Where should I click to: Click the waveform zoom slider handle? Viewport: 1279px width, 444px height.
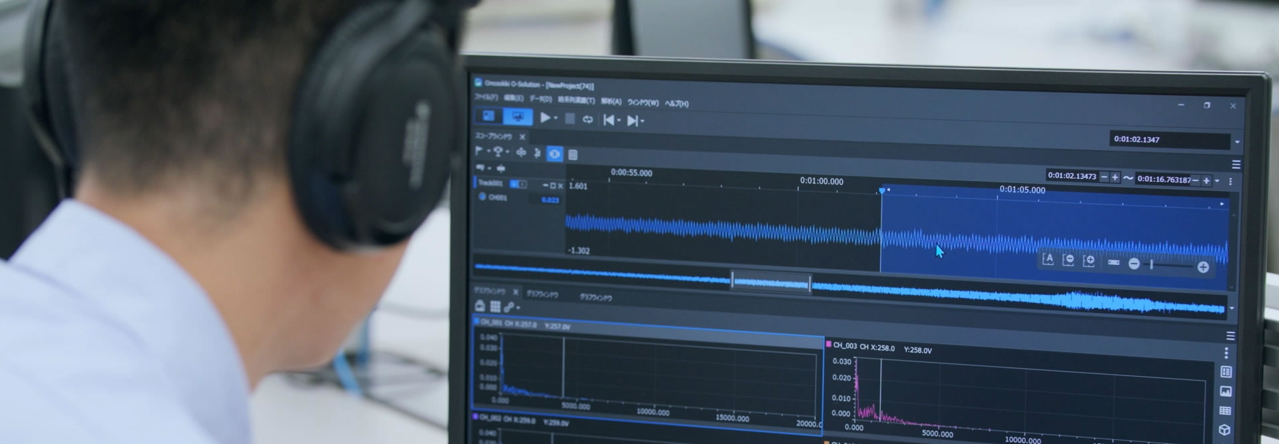tap(1152, 265)
